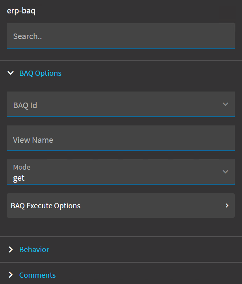242x284 pixels.
Task: Open the BAQ Execute Options panel
Action: tap(121, 206)
